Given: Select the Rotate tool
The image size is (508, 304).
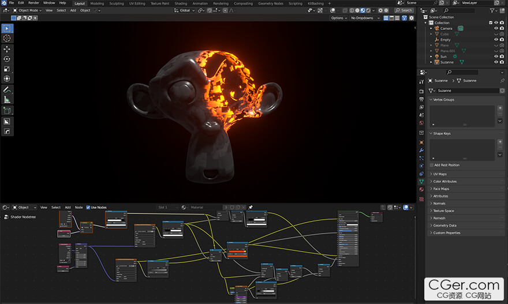Looking at the screenshot, I should 7,59.
